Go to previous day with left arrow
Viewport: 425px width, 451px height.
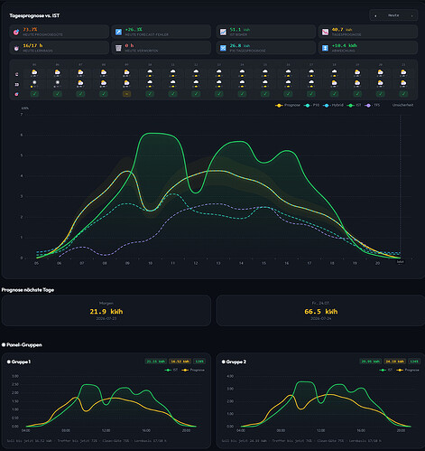point(375,15)
